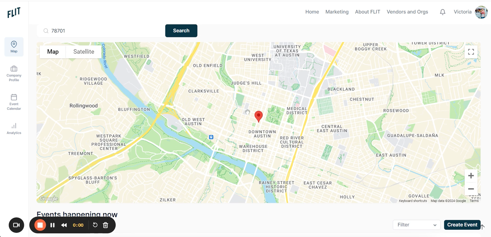Open Victoria's profile avatar
491x237 pixels.
481,12
